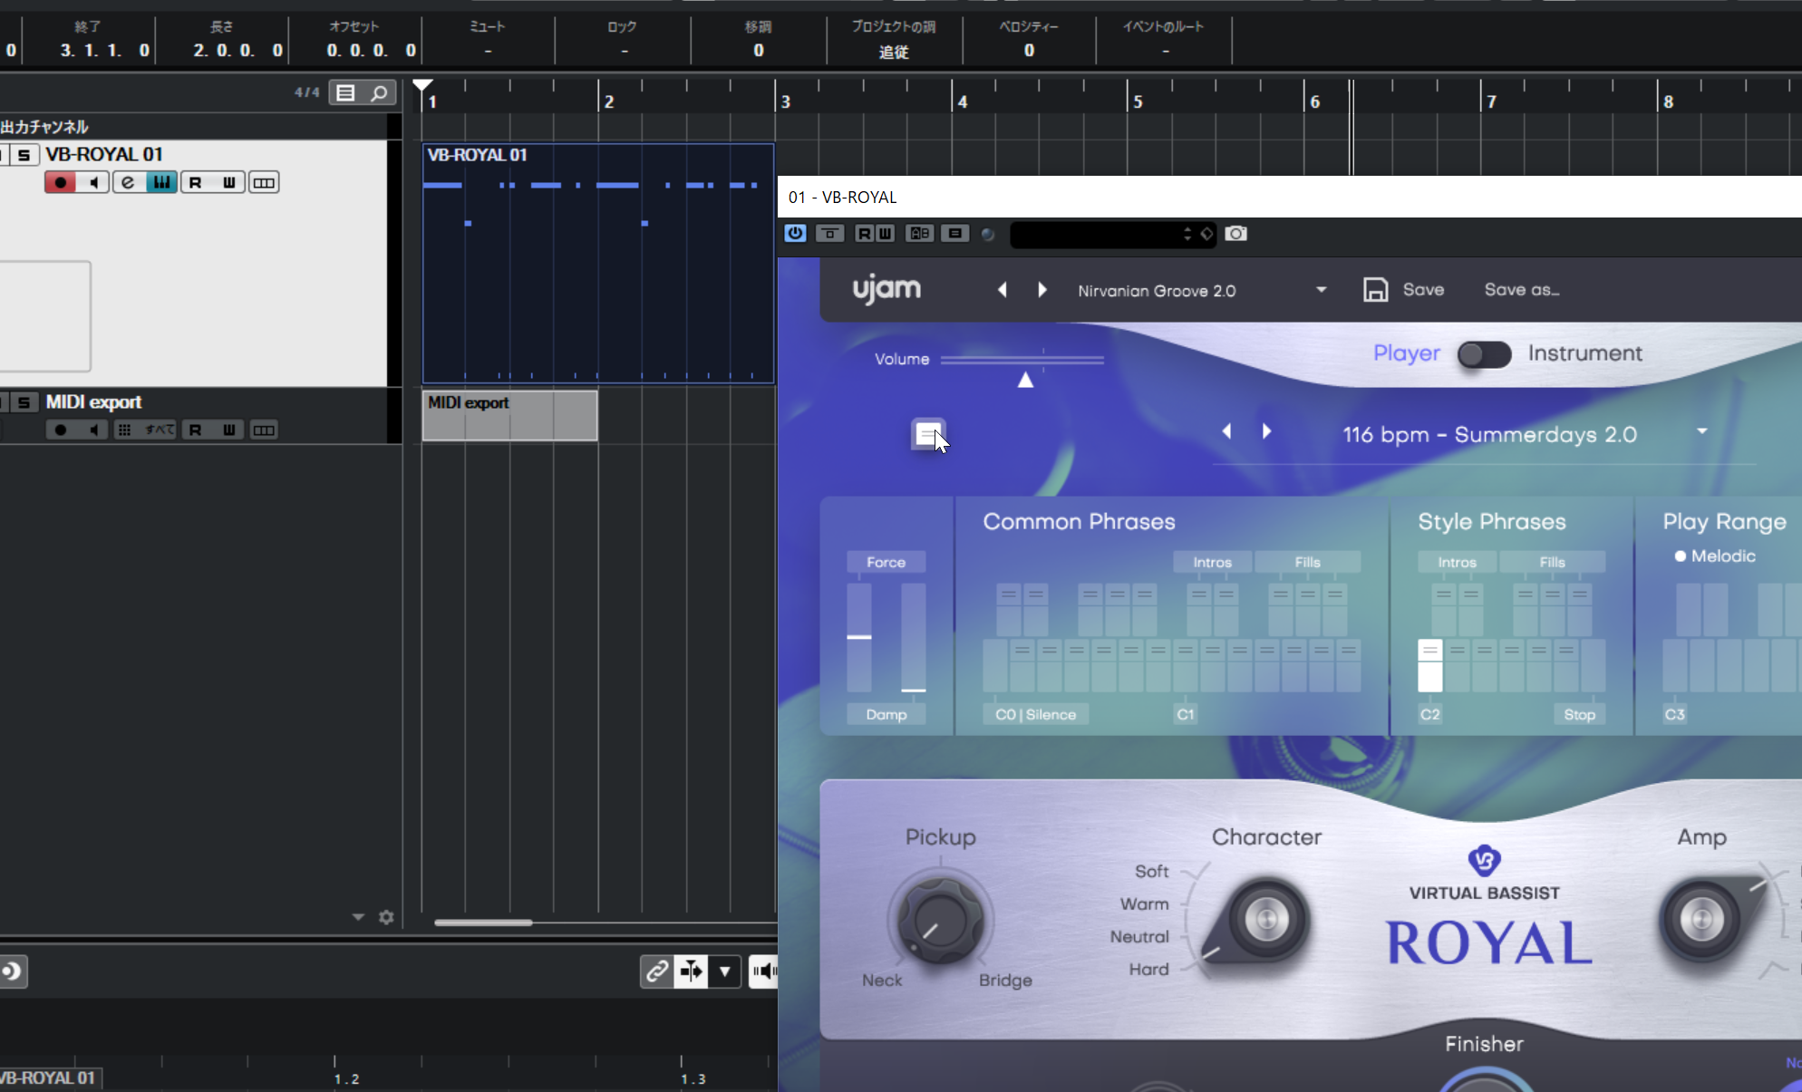Take plugin snapshot with camera icon
Viewport: 1802px width, 1092px height.
tap(1235, 234)
